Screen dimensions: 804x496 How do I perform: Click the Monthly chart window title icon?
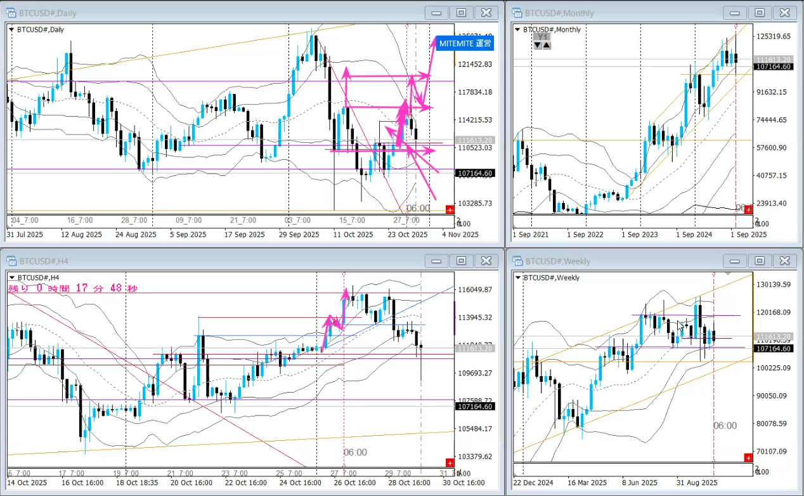pyautogui.click(x=517, y=13)
